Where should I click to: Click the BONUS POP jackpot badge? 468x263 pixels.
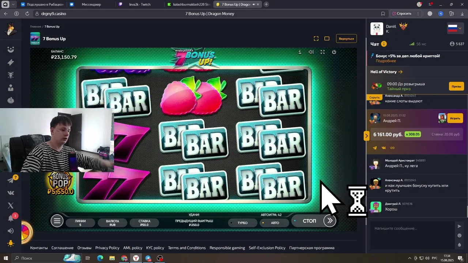(x=60, y=183)
